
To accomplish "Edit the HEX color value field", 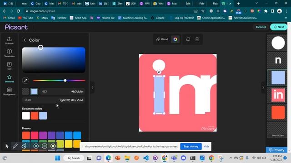I will pos(62,91).
